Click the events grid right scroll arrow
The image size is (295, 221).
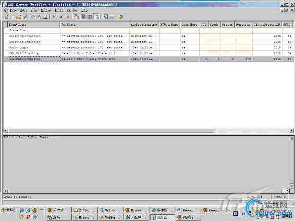[x=292, y=130]
